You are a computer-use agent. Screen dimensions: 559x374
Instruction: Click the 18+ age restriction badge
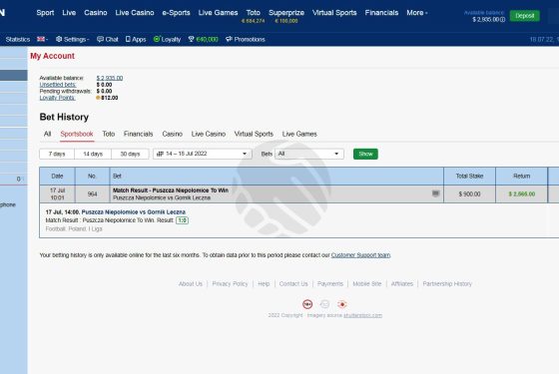[307, 304]
